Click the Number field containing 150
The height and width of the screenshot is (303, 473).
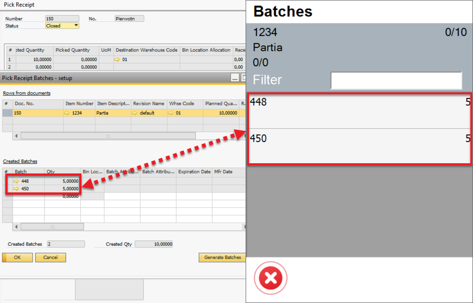(62, 19)
